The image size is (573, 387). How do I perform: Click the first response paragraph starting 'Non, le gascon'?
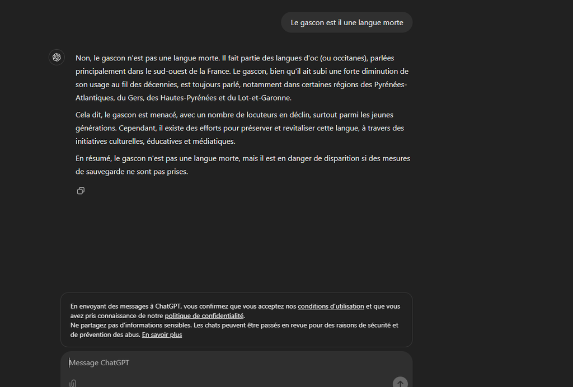tap(242, 78)
